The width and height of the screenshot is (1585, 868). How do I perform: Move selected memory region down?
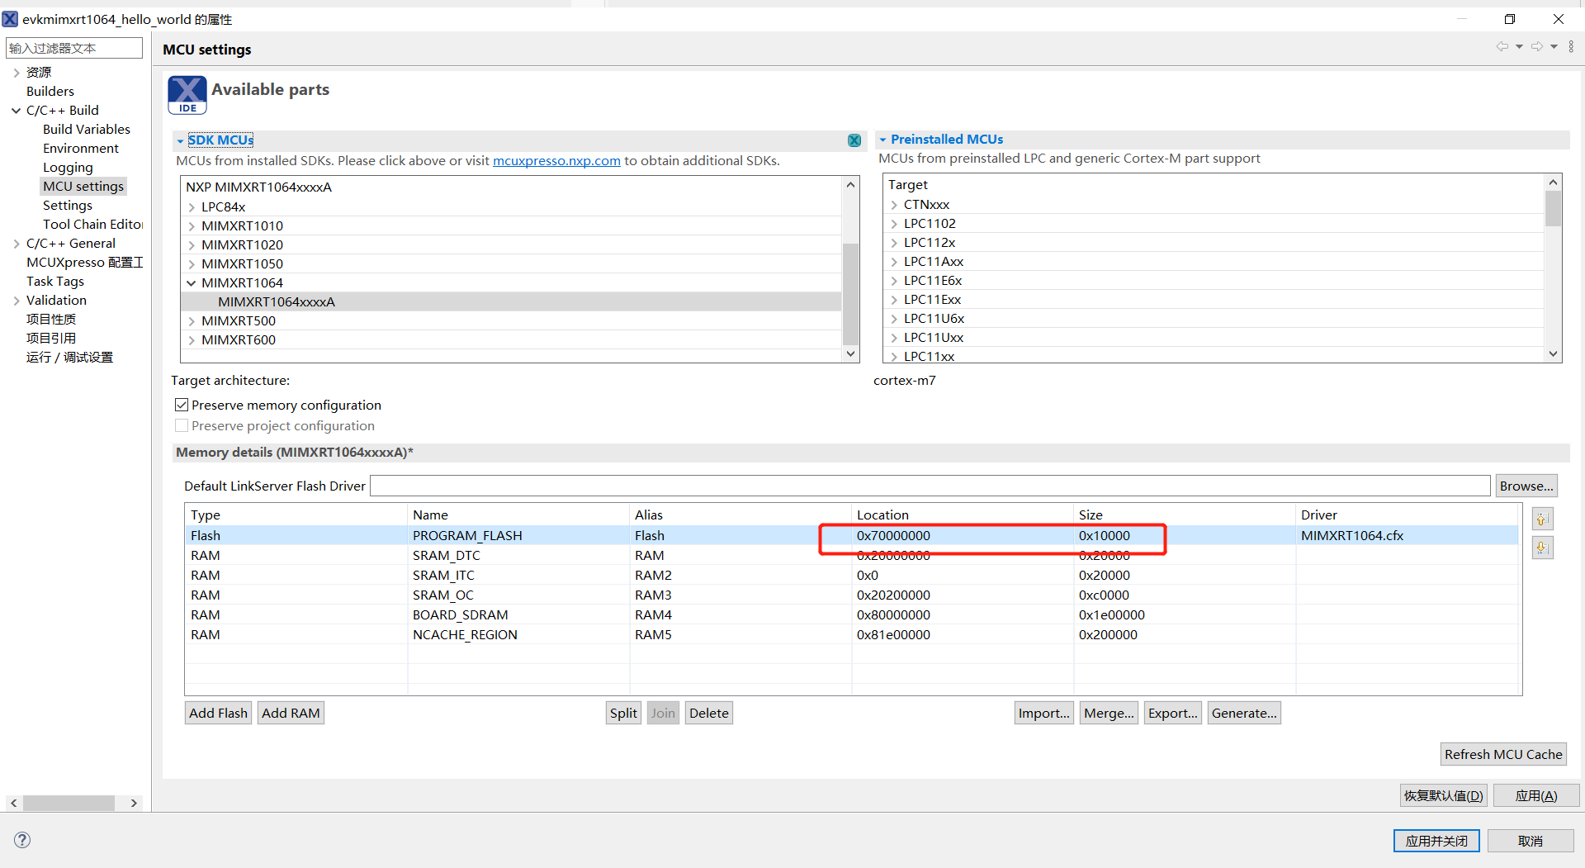pos(1541,548)
